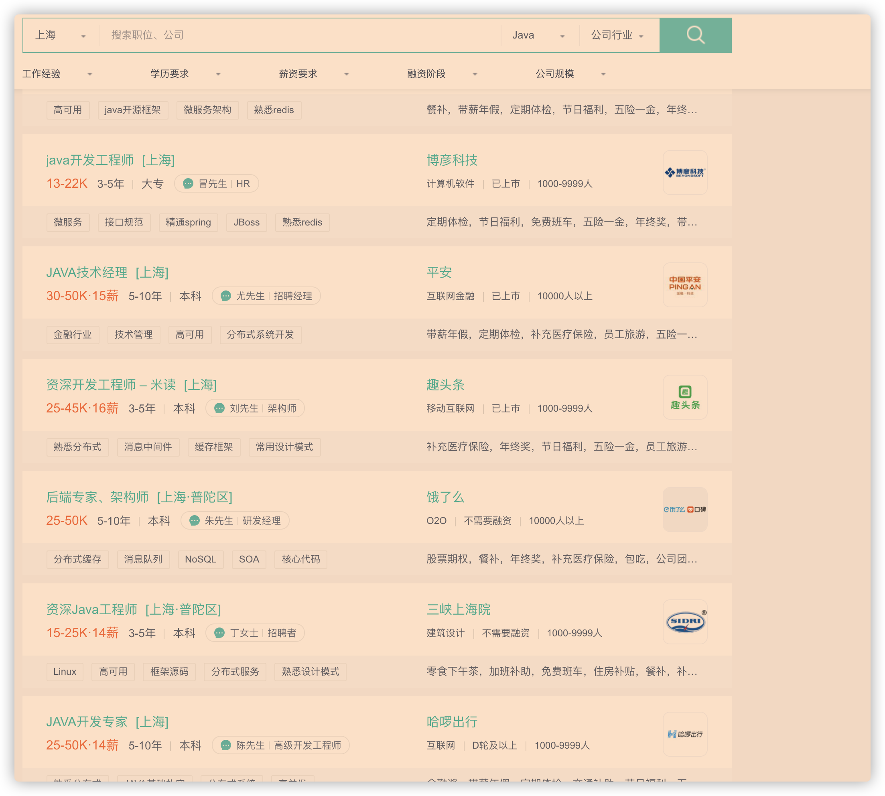Open the 融资阶段 filter menu

pyautogui.click(x=442, y=74)
